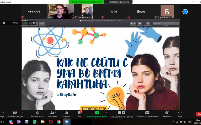Expand the highlight pen dropdown arrow
The width and height of the screenshot is (201, 125).
(134, 23)
